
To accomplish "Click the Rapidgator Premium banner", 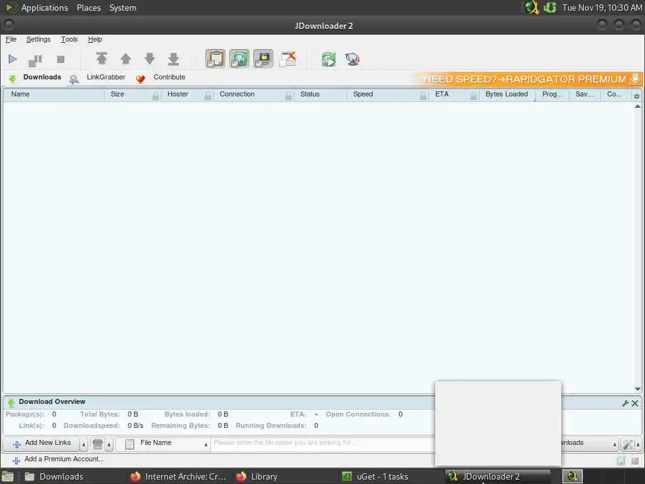I will click(x=528, y=79).
